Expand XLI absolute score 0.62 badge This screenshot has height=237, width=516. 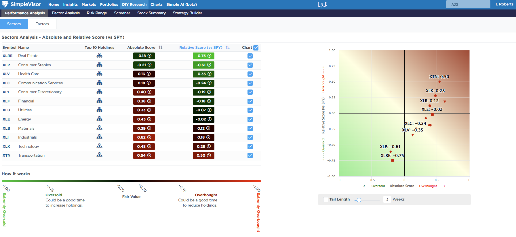tap(144, 137)
